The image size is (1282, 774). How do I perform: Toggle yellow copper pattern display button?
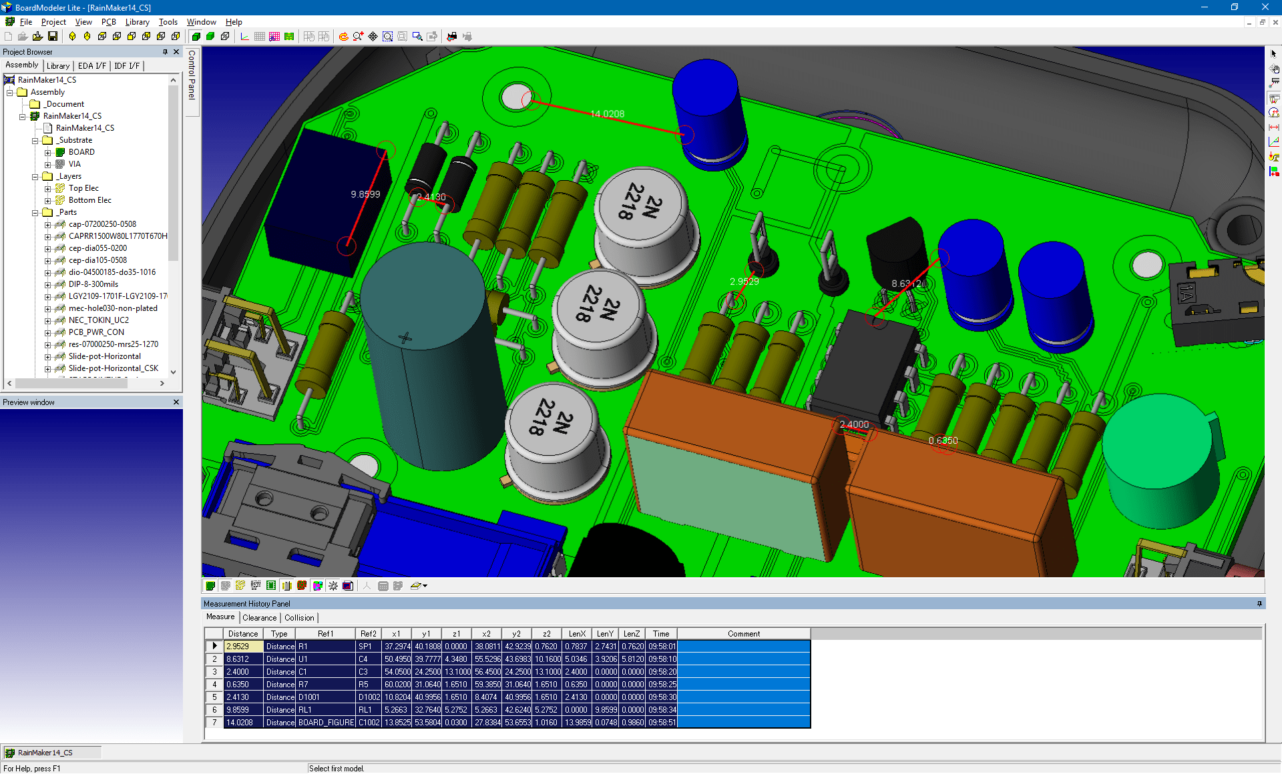240,586
